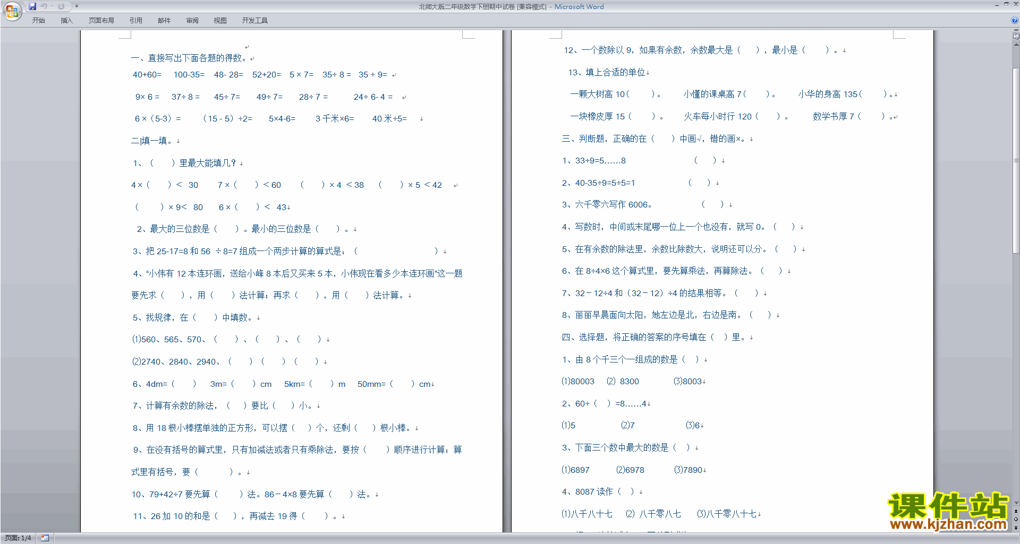Select the 审阅 ribbon tab
The image size is (1020, 544).
192,21
